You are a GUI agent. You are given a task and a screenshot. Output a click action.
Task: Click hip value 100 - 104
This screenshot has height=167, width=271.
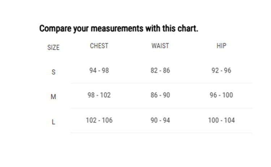[221, 120]
